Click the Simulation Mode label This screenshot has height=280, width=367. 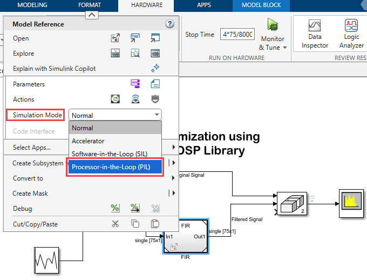tap(37, 115)
